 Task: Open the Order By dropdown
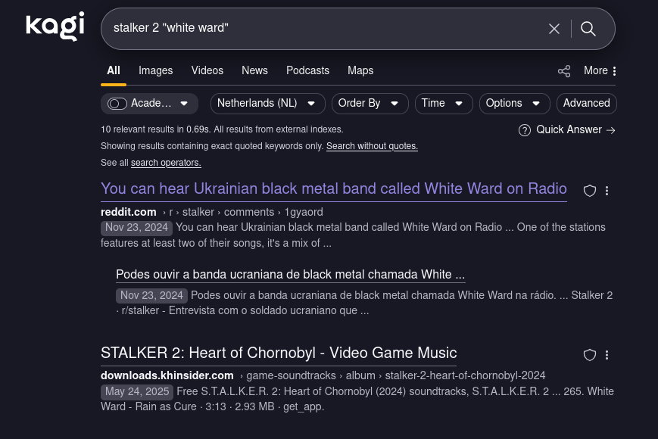coord(370,104)
